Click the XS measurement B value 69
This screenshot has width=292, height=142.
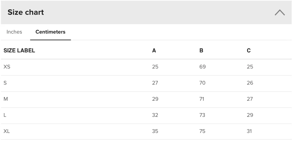click(x=202, y=66)
